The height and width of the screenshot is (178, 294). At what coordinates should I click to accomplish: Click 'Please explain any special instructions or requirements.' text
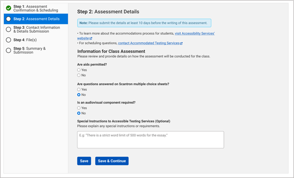119,126
